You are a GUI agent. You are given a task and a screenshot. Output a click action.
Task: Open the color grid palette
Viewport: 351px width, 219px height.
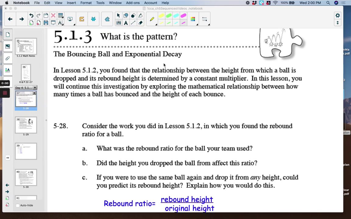(193, 19)
